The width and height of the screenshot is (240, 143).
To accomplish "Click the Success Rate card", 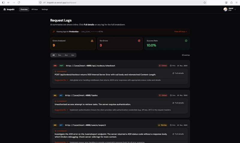I will coord(167,44).
